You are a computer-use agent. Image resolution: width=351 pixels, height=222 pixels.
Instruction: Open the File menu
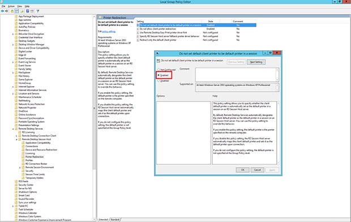point(3,6)
